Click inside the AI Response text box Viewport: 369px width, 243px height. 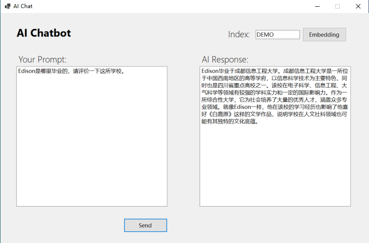(x=275, y=137)
